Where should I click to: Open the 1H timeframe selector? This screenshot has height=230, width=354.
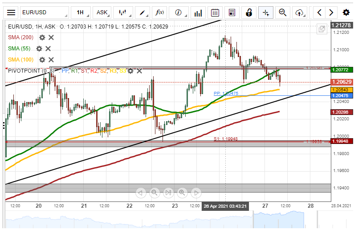click(82, 12)
